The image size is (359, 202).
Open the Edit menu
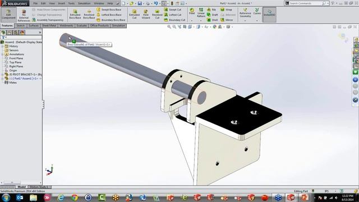tap(43, 3)
